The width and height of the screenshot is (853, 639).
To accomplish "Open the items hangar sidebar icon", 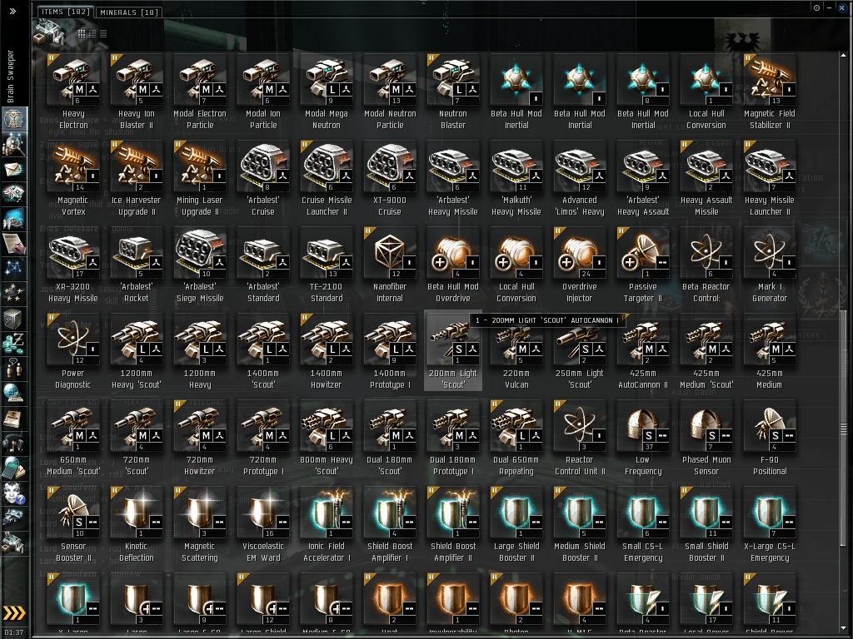I will [13, 542].
